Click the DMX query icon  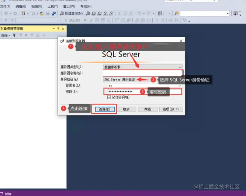[x=100, y=14]
